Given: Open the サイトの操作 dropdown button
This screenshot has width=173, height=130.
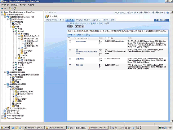Looking at the screenshot, I should click(x=161, y=20).
